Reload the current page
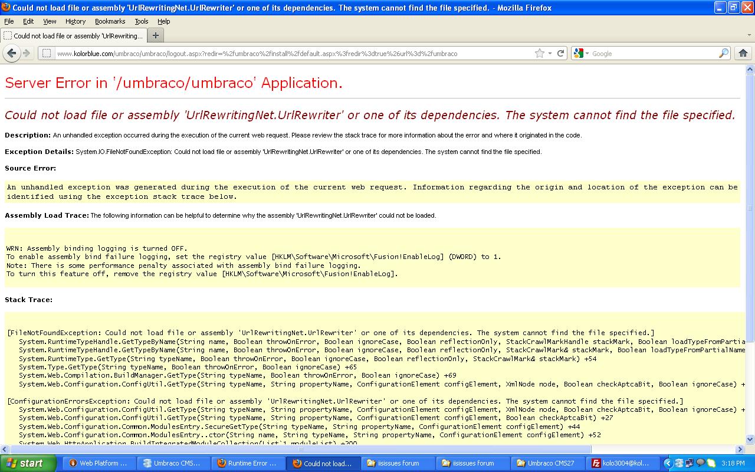Viewport: 755px width, 472px height. point(560,53)
